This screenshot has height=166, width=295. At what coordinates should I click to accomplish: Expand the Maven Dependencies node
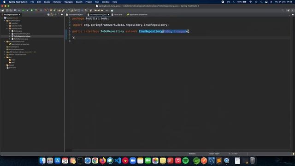pyautogui.click(x=5, y=54)
